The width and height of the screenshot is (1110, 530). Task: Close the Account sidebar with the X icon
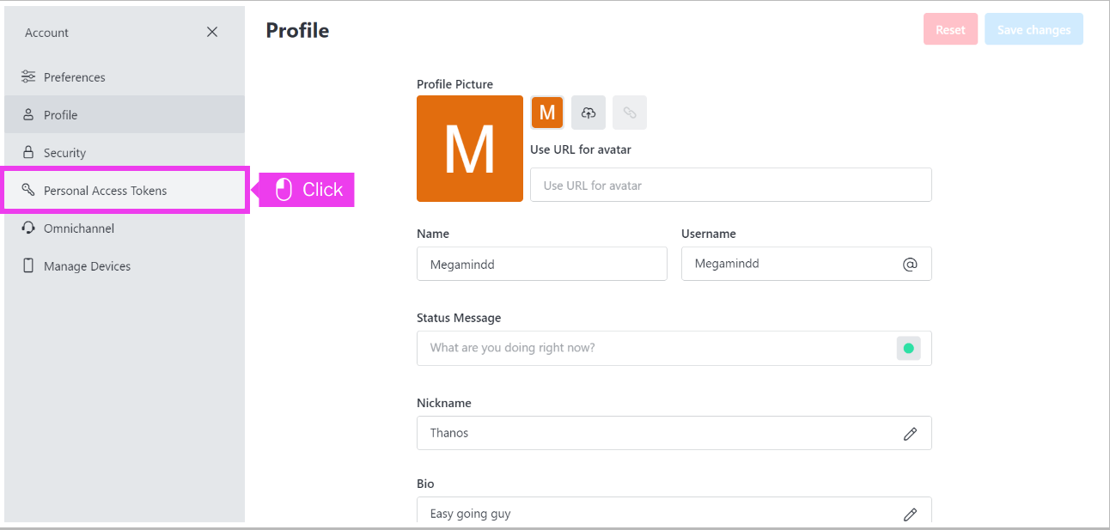pos(212,32)
